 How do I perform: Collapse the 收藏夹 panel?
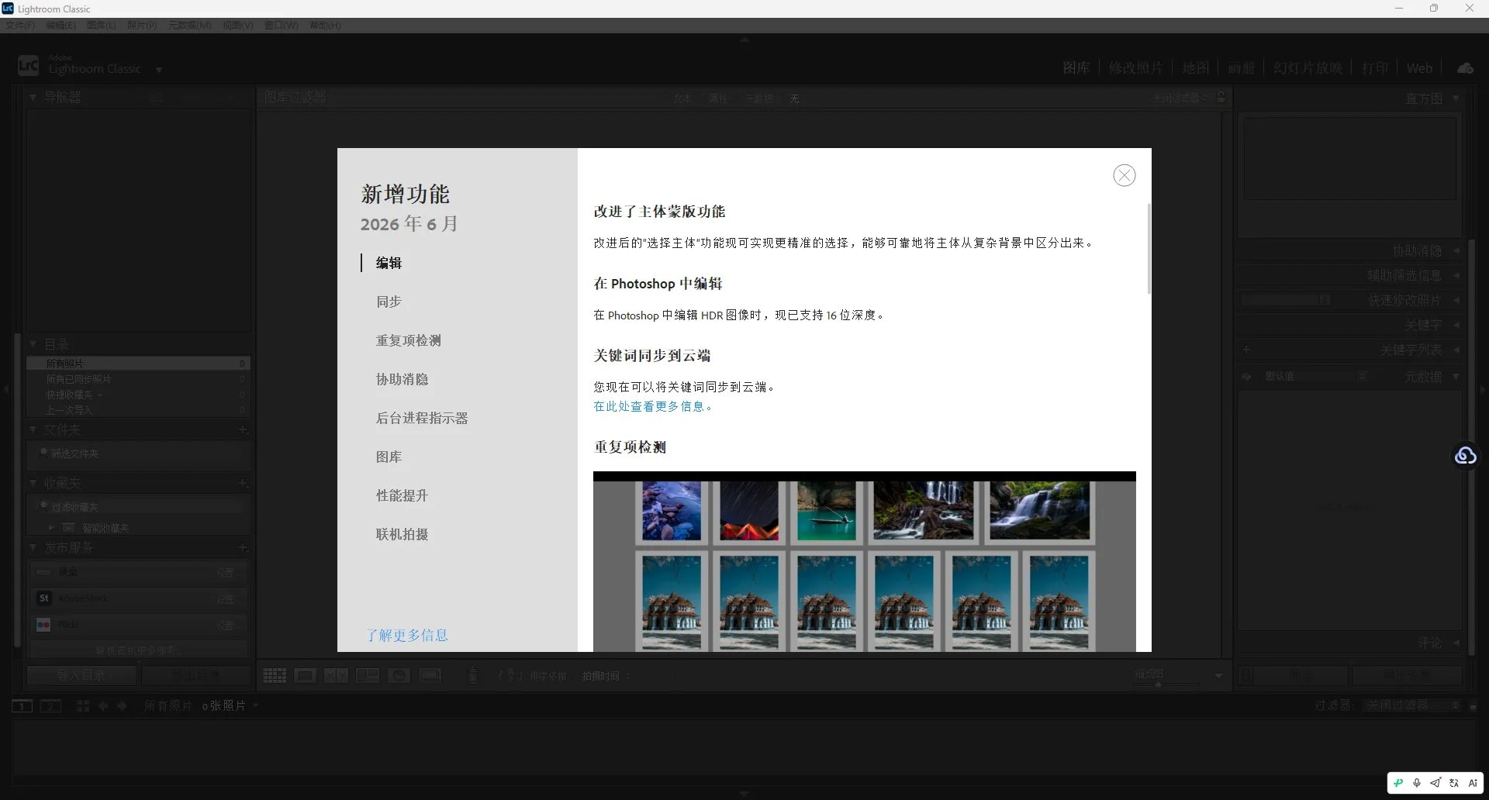pyautogui.click(x=33, y=483)
